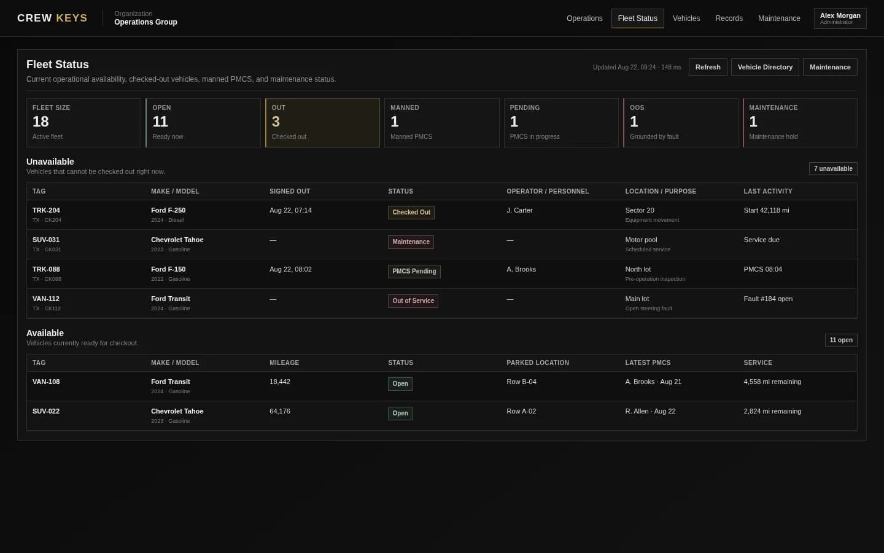Click Ford F-150 in the TRK-088 row

(x=168, y=269)
